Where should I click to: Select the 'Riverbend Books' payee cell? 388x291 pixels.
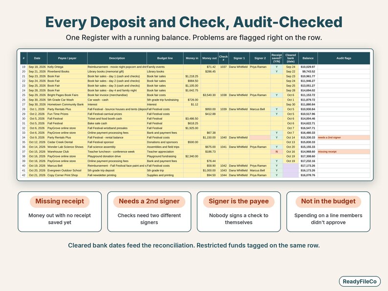67,72
